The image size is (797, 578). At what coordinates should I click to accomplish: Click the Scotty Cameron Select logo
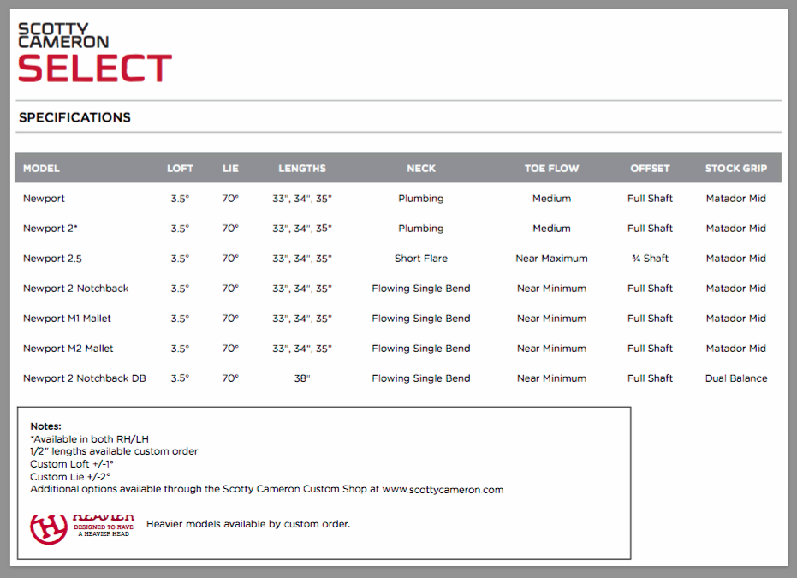tap(94, 53)
